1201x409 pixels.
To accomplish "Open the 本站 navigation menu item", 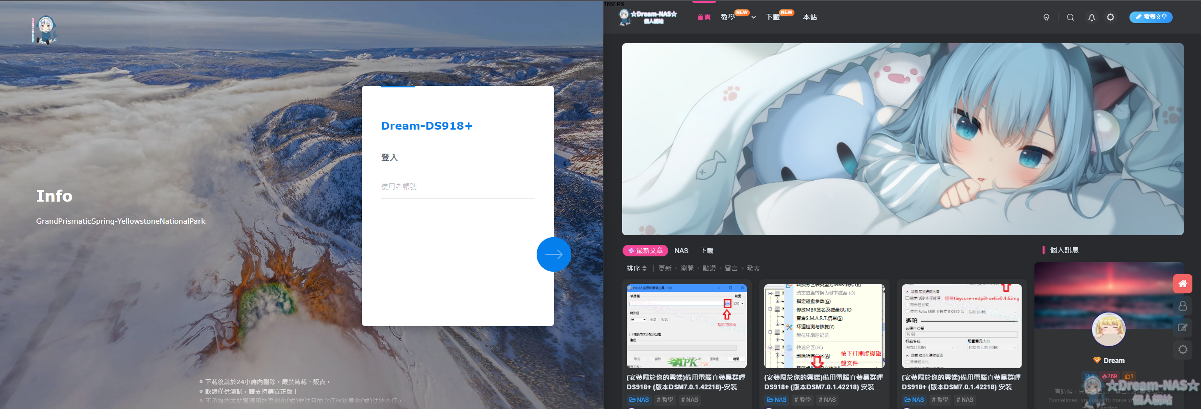I will point(810,17).
